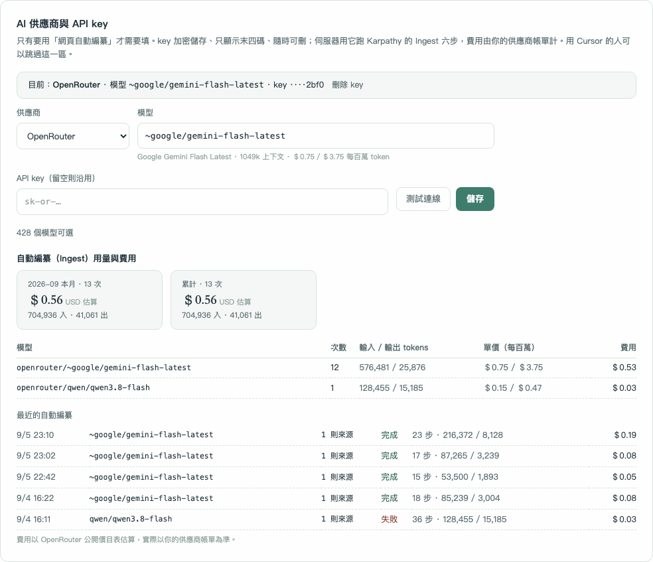Open the 供應商 OpenRouter dropdown
The height and width of the screenshot is (562, 653).
tap(73, 136)
